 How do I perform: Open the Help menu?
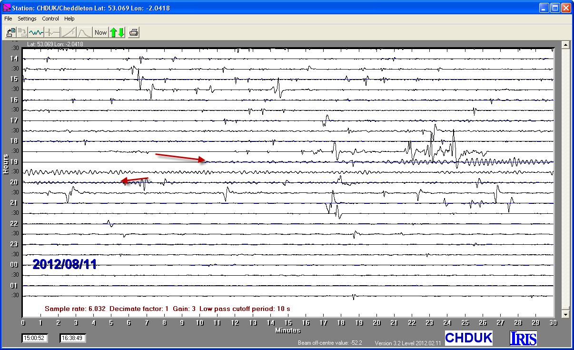69,19
